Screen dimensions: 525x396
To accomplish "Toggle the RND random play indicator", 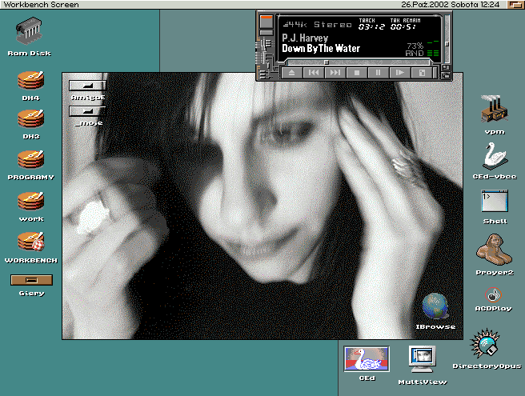I will 415,54.
